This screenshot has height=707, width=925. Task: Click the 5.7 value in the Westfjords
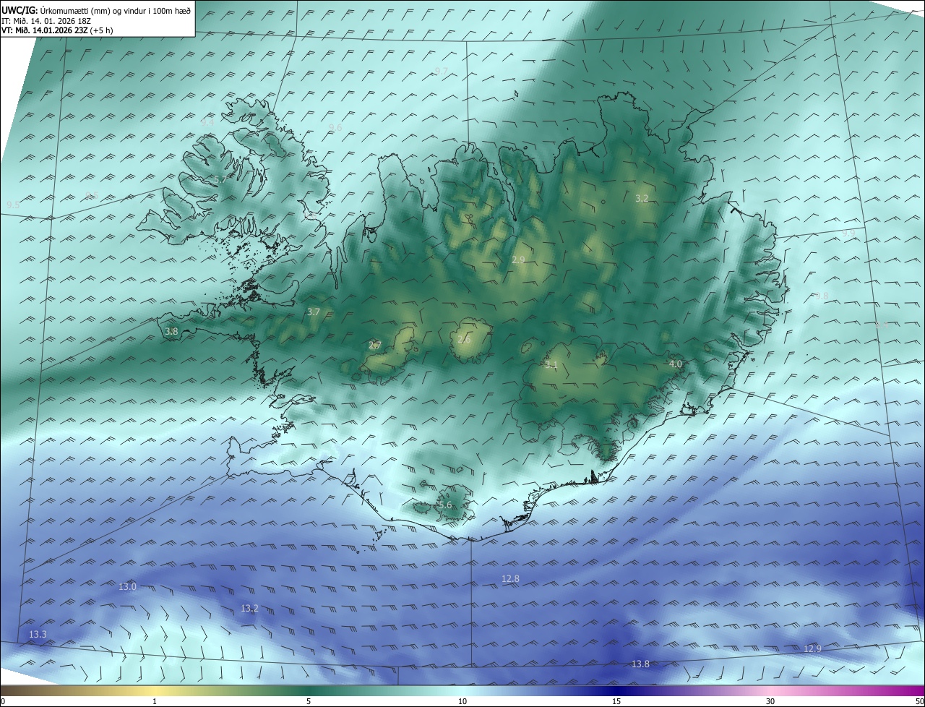pos(220,179)
